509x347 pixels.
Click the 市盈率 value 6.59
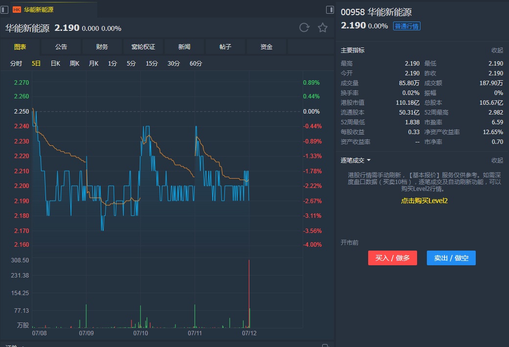(497, 122)
